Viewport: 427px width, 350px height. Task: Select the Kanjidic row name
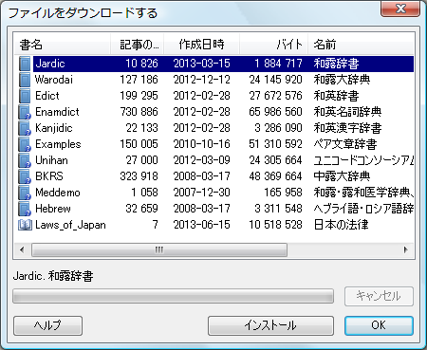tap(54, 128)
